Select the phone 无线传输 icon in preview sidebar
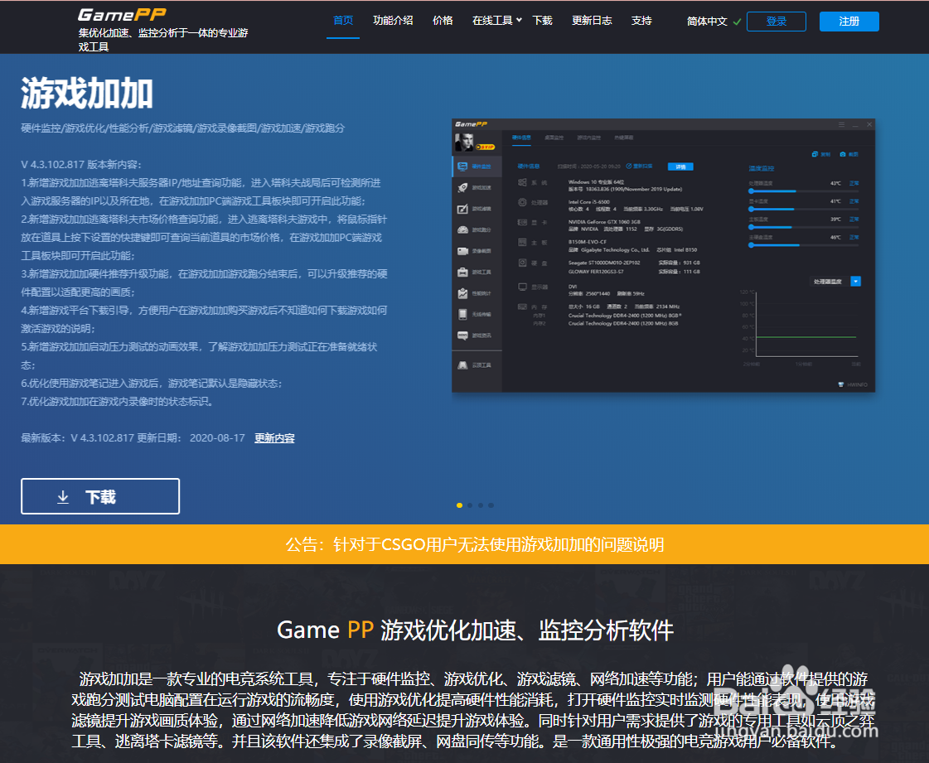This screenshot has width=929, height=763. point(462,315)
